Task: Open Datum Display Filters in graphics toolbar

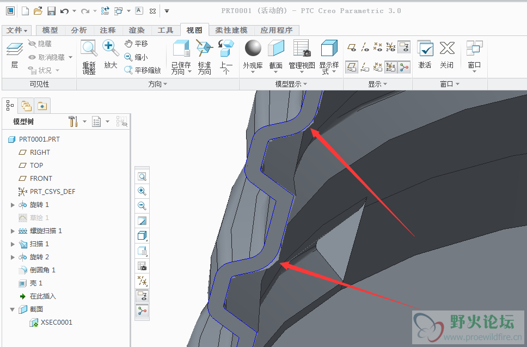Action: pyautogui.click(x=142, y=281)
